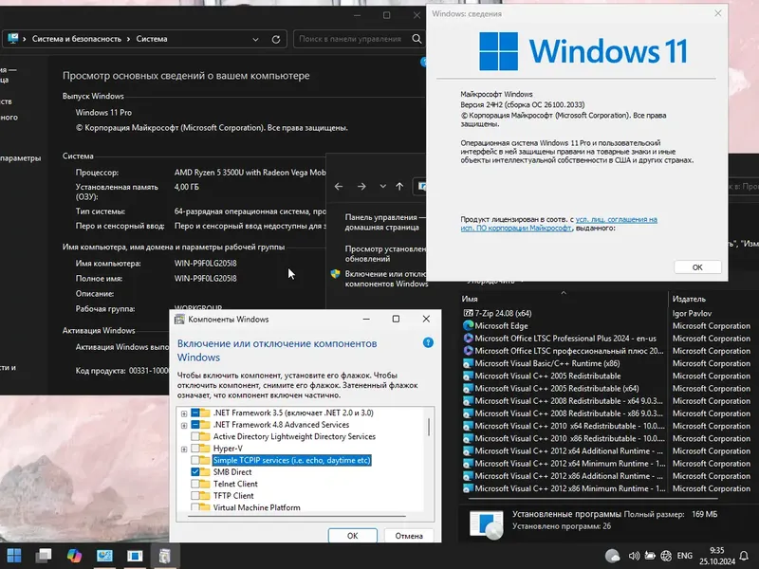Close the Windows сведения dialog
This screenshot has height=569, width=759.
(x=718, y=13)
